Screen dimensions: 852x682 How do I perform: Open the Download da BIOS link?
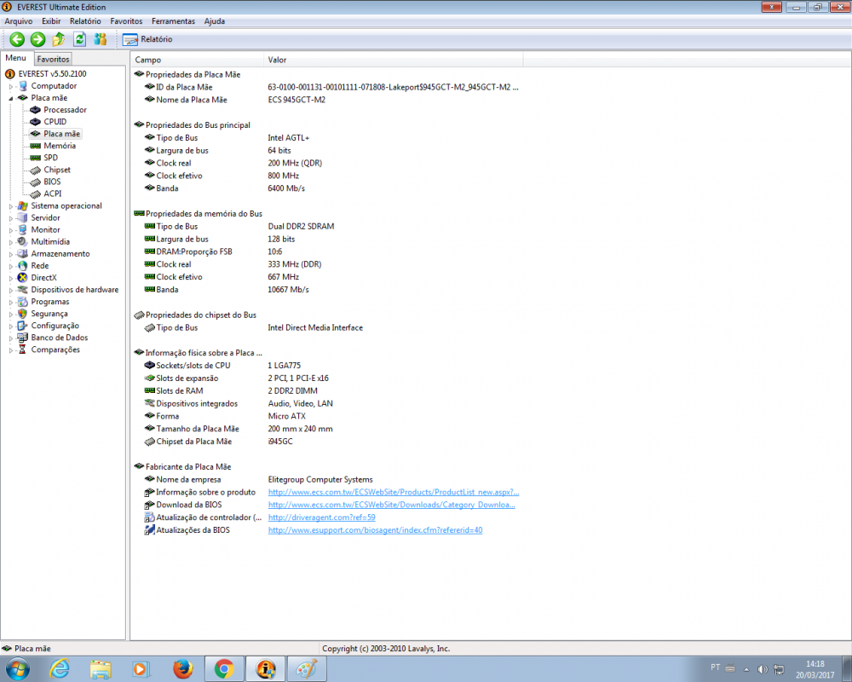point(391,505)
